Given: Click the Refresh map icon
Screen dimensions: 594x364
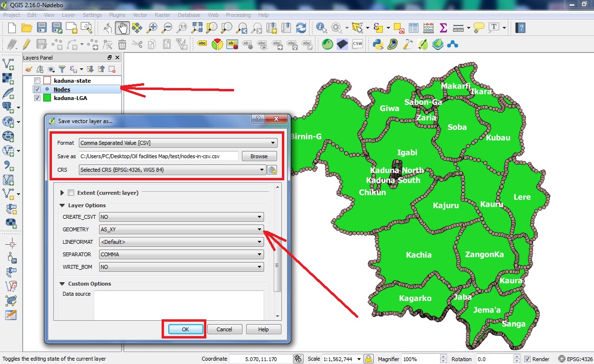Looking at the screenshot, I should point(301,28).
